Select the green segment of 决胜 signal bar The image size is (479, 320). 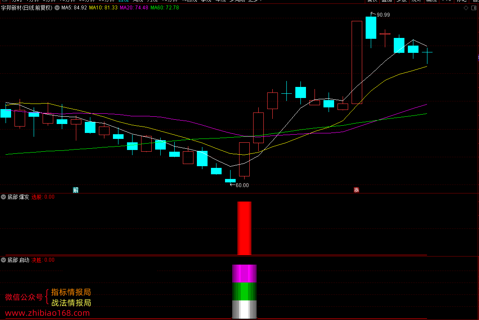pyautogui.click(x=244, y=291)
